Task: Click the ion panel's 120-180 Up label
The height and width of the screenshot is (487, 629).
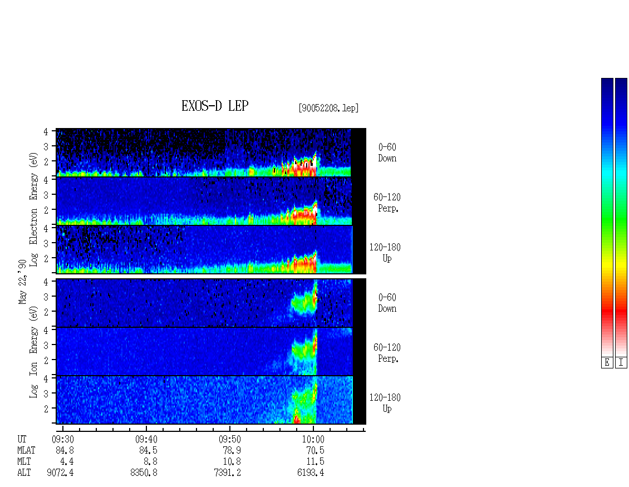Action: [x=385, y=403]
